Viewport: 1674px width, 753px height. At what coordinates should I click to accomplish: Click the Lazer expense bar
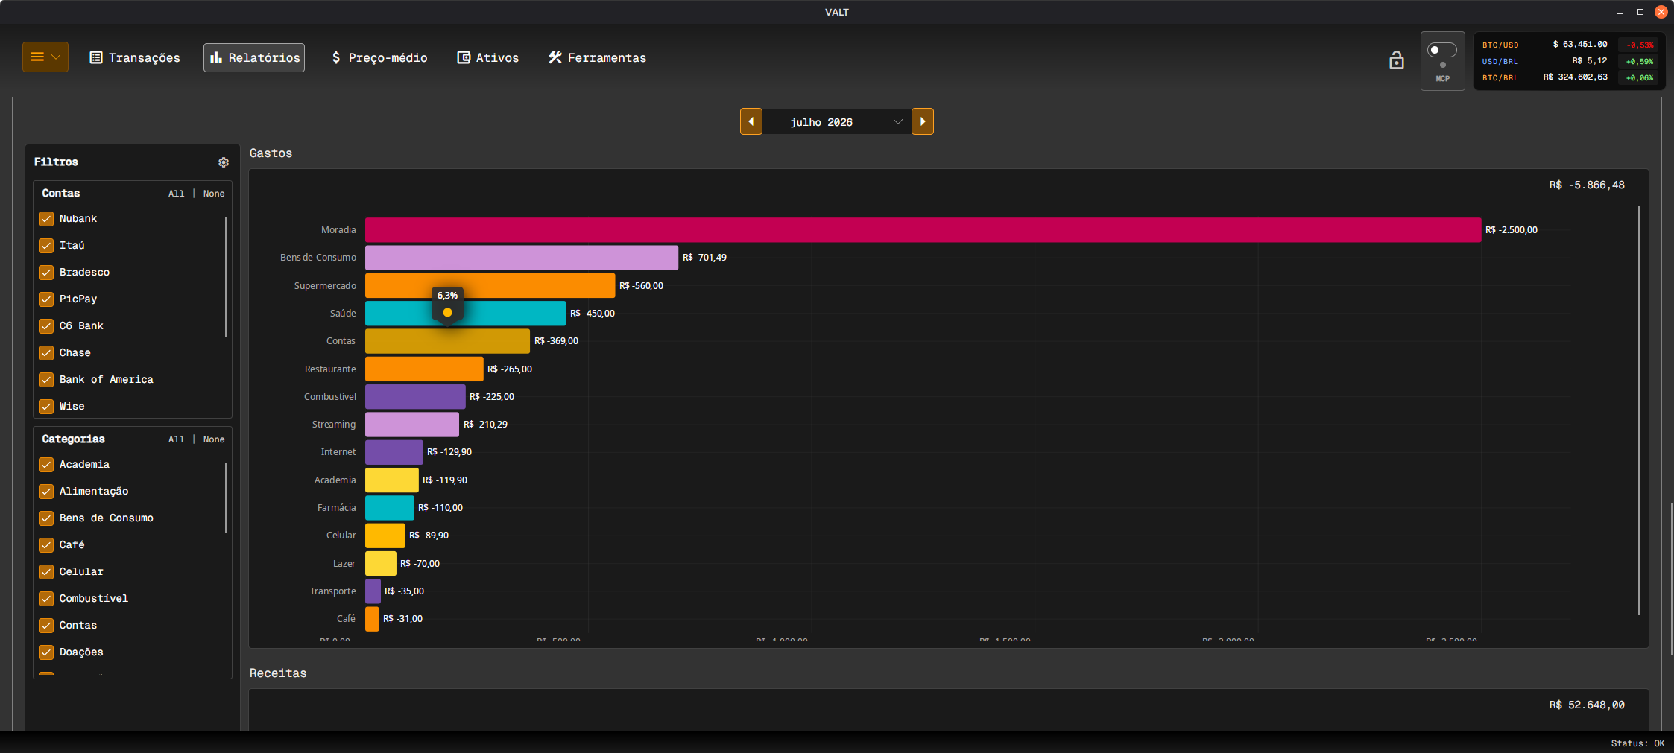point(381,564)
